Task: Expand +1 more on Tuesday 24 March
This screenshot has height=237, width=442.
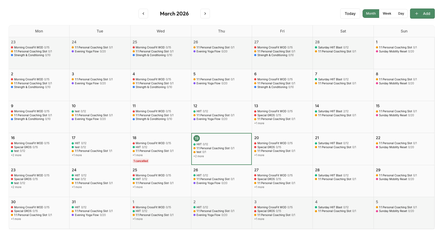Action: (x=77, y=187)
